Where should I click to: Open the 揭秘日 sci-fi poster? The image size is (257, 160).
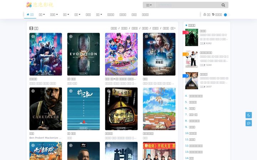pyautogui.click(x=159, y=54)
